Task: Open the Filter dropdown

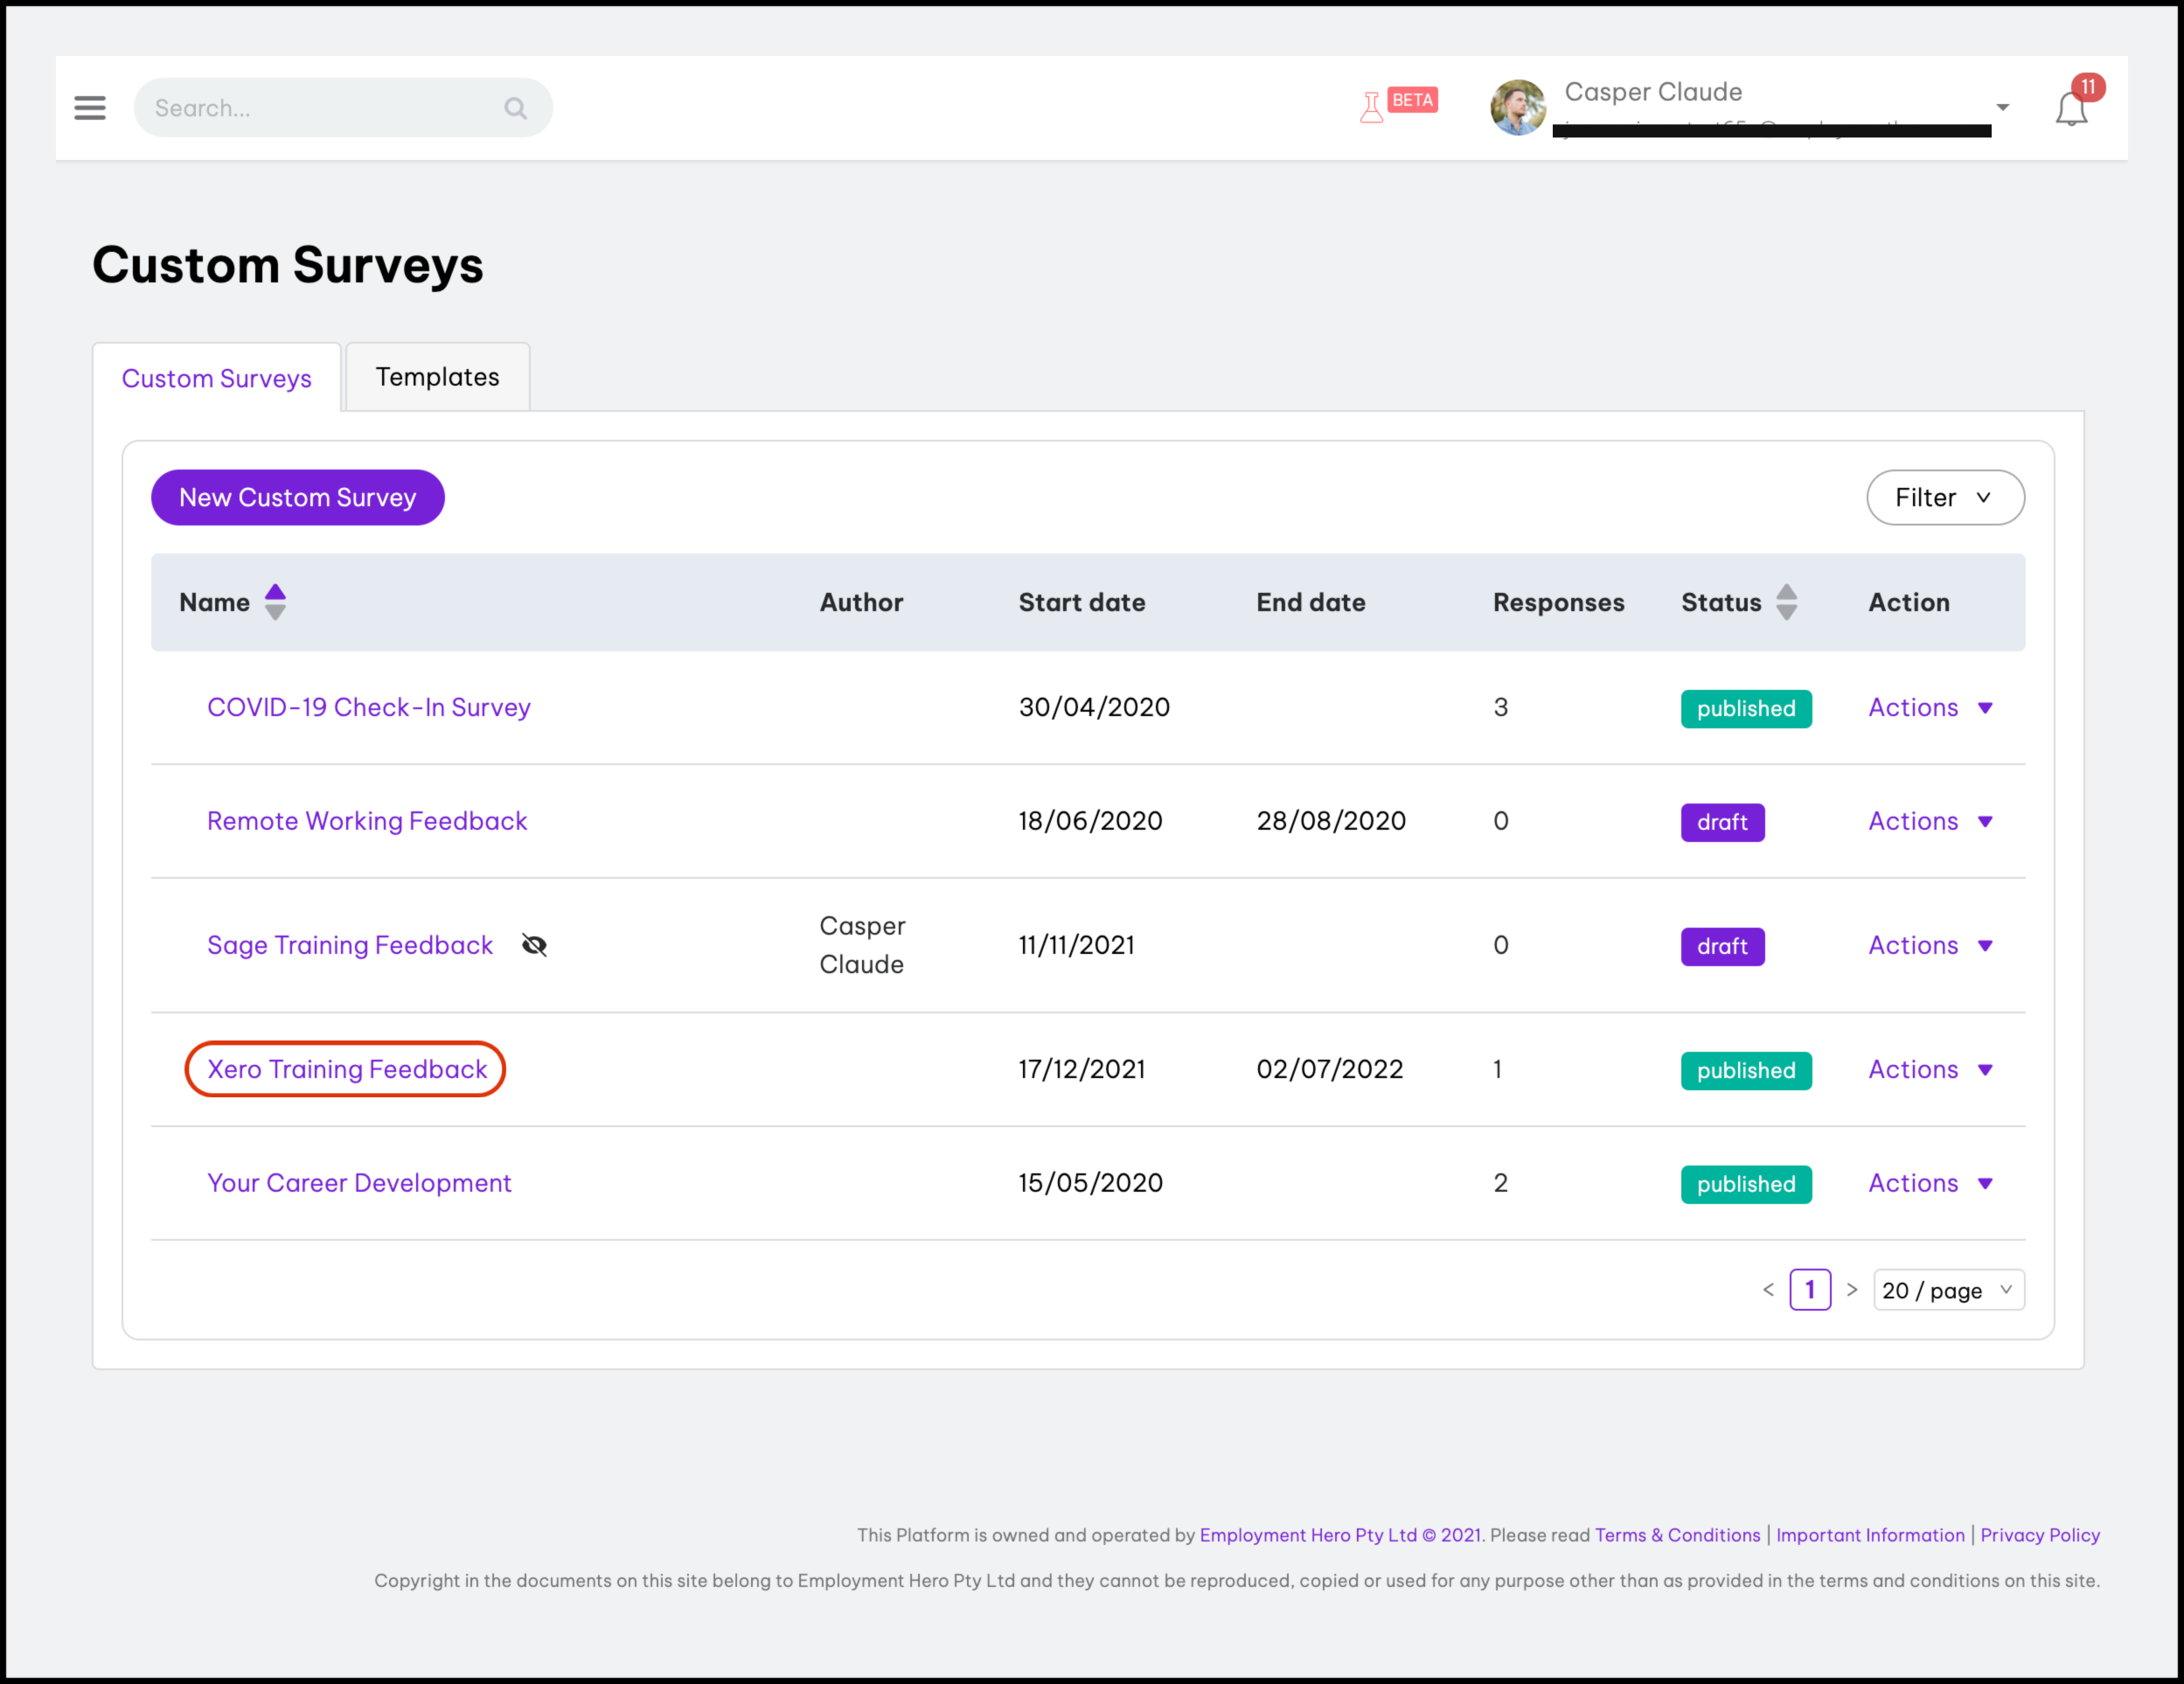Action: [x=1944, y=497]
